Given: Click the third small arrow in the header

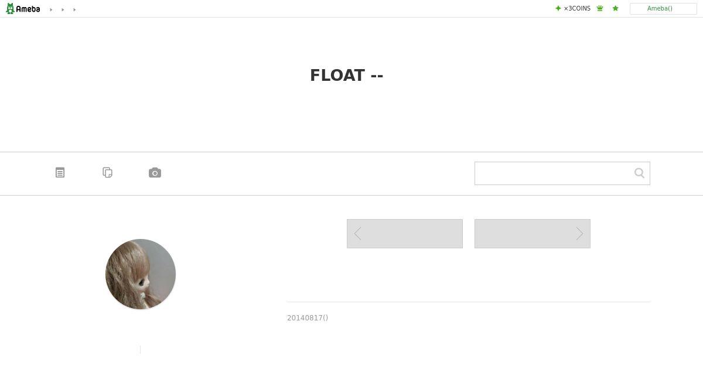Looking at the screenshot, I should coord(74,9).
